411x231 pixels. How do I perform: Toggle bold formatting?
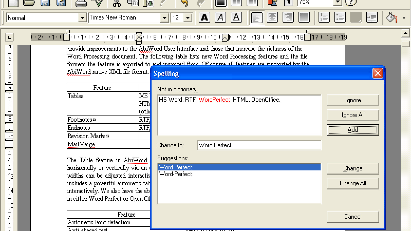point(204,18)
